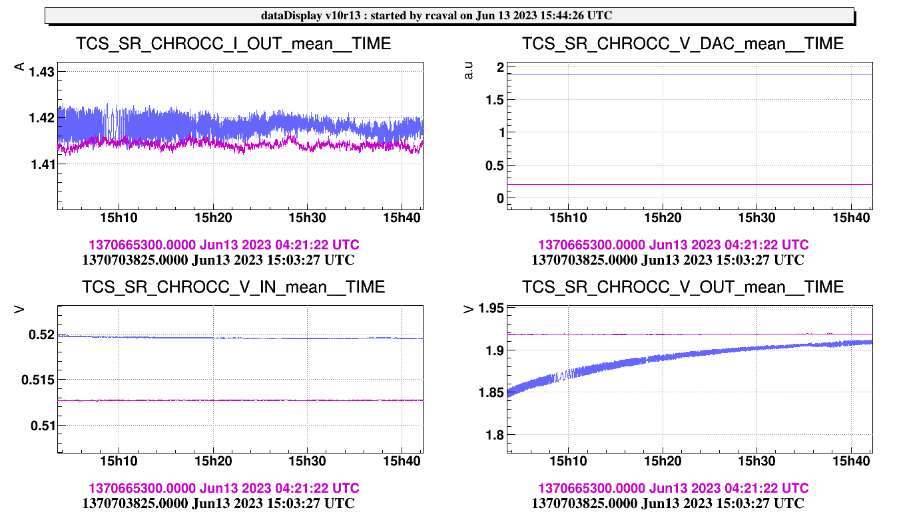Click magenta 04:21:22 timestamp under I_OUT plot

(224, 245)
